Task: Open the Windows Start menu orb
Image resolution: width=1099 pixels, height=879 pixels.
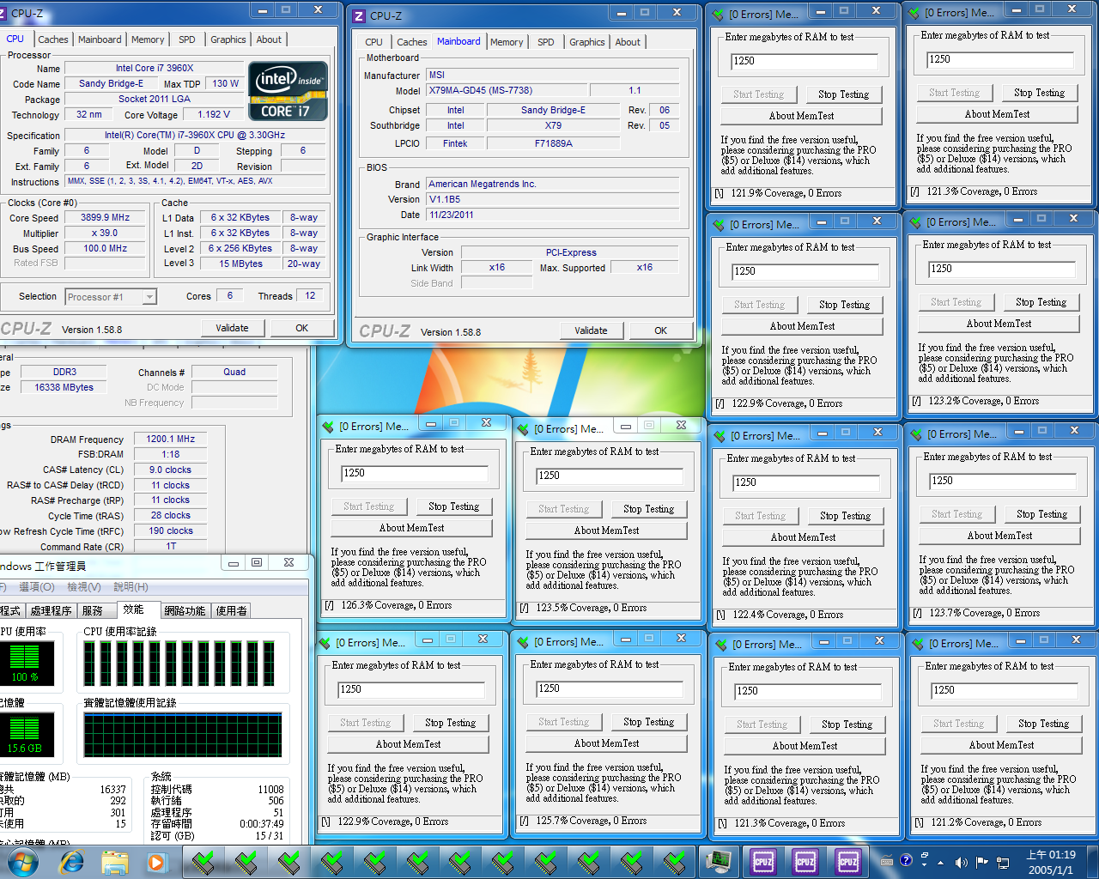Action: pyautogui.click(x=23, y=861)
